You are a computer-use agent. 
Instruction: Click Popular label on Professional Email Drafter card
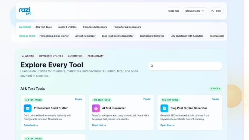pyautogui.click(x=78, y=99)
